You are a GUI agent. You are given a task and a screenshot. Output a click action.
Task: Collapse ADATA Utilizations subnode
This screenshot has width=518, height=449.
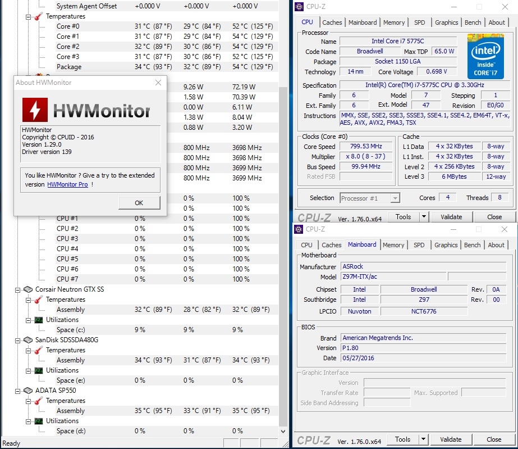(28, 421)
